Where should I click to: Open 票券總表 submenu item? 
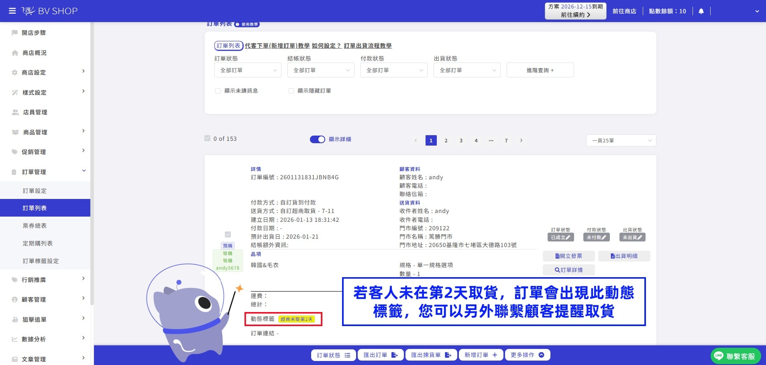tap(45, 225)
